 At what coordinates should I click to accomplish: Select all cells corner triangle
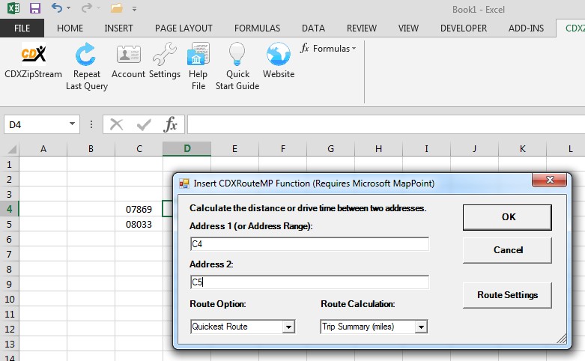click(x=11, y=149)
